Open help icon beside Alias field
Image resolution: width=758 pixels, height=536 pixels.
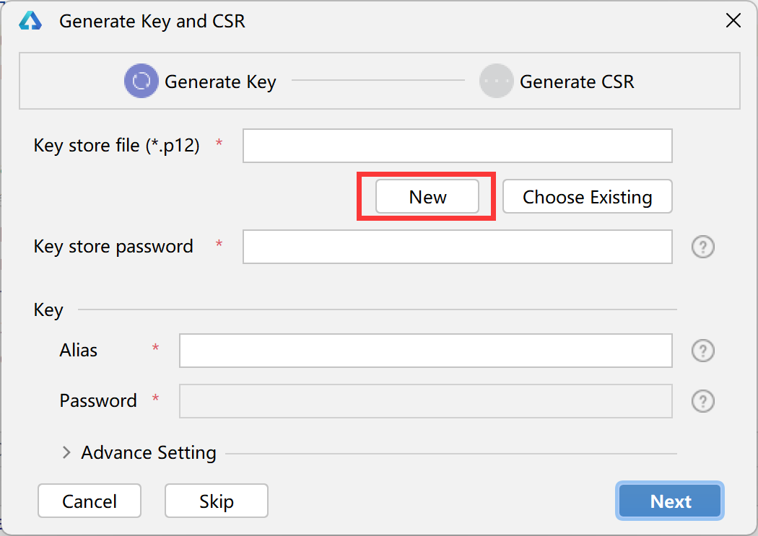coord(703,351)
